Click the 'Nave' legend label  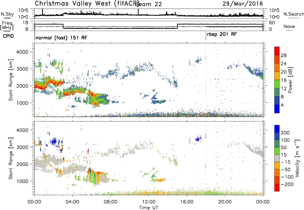[x=289, y=26]
